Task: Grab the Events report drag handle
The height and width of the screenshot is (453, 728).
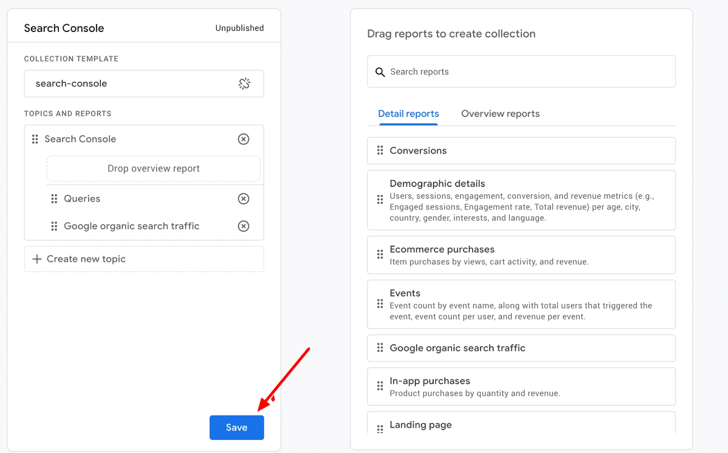Action: (380, 304)
